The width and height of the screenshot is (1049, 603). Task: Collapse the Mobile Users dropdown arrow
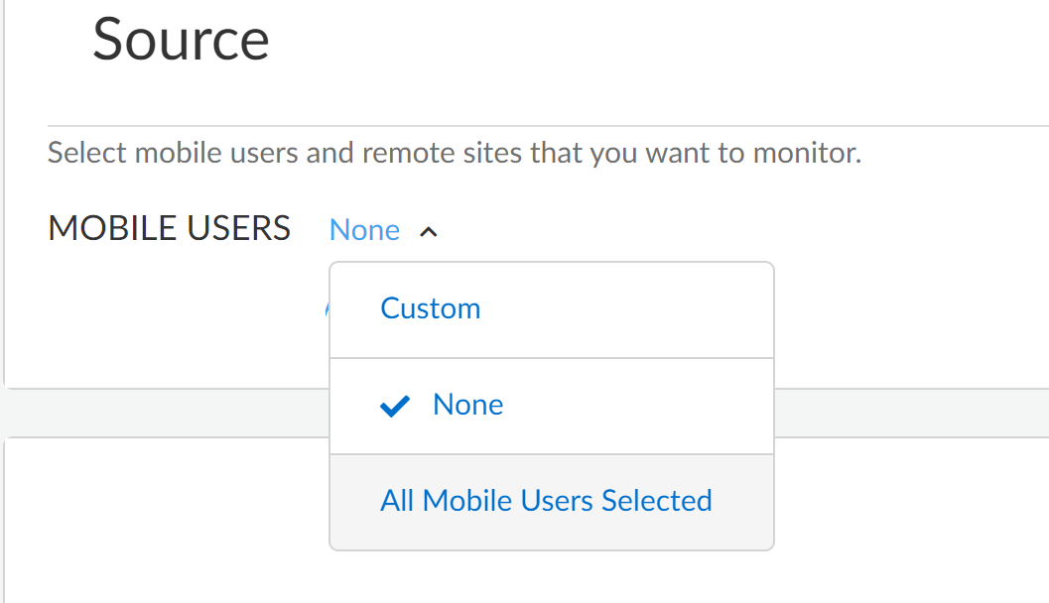[x=429, y=231]
